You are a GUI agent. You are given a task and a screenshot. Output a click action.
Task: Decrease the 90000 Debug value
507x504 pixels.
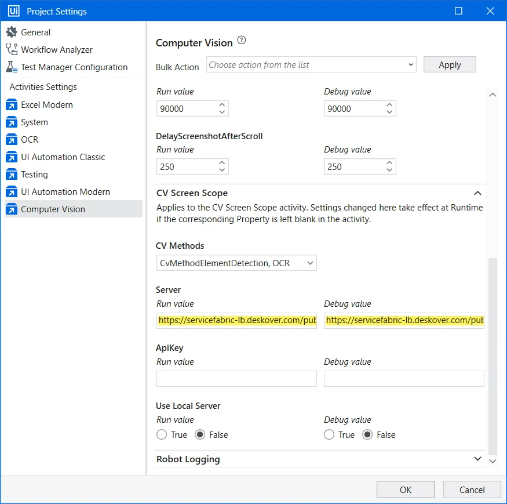point(389,112)
